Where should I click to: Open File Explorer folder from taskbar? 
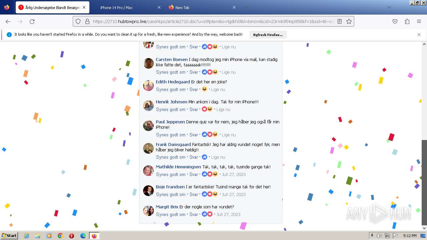38,236
